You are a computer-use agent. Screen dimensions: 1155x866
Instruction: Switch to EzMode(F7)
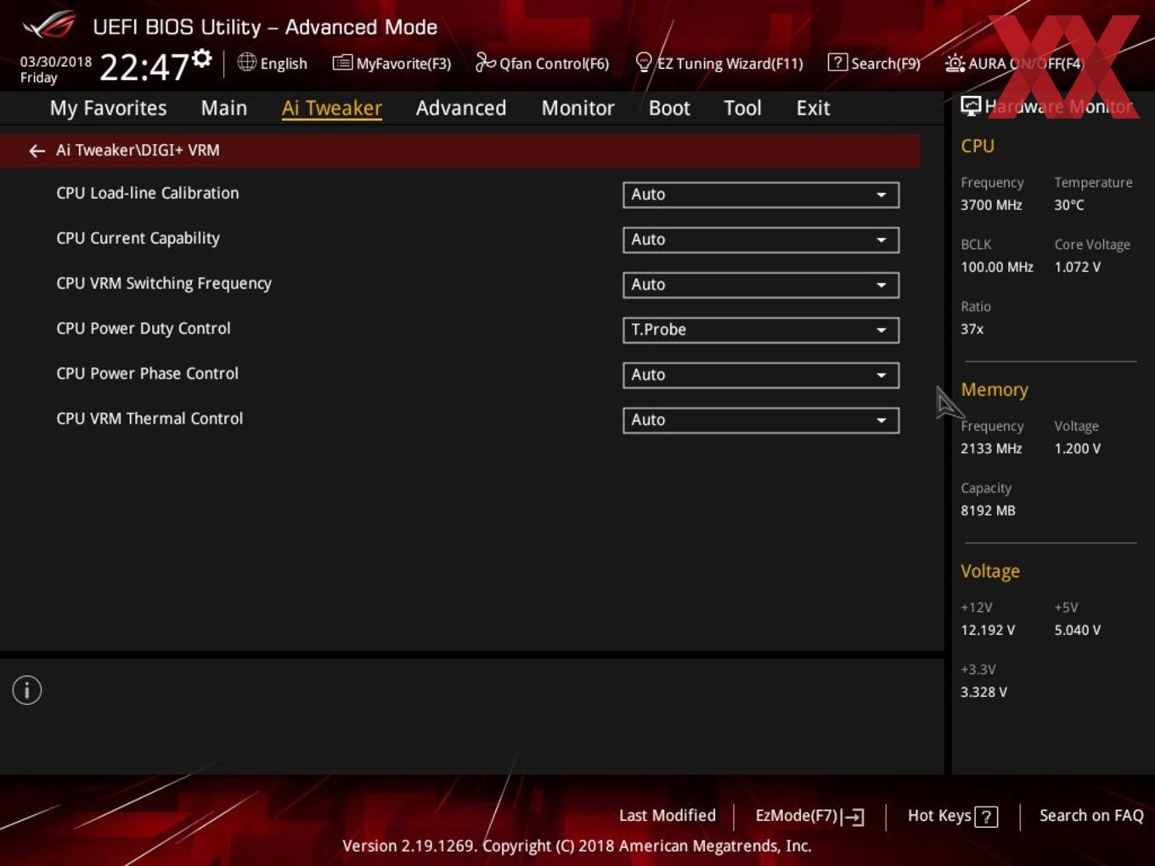tap(797, 816)
